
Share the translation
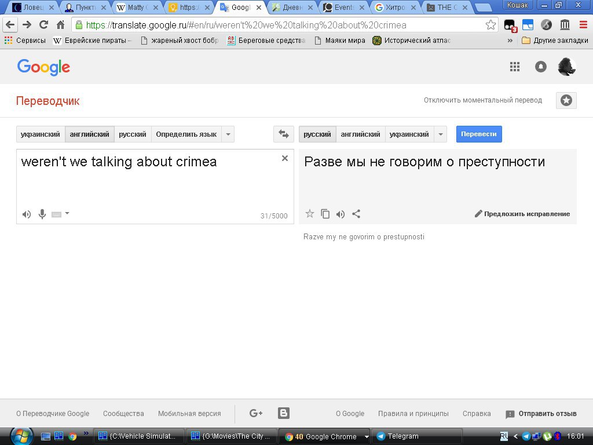click(x=356, y=214)
